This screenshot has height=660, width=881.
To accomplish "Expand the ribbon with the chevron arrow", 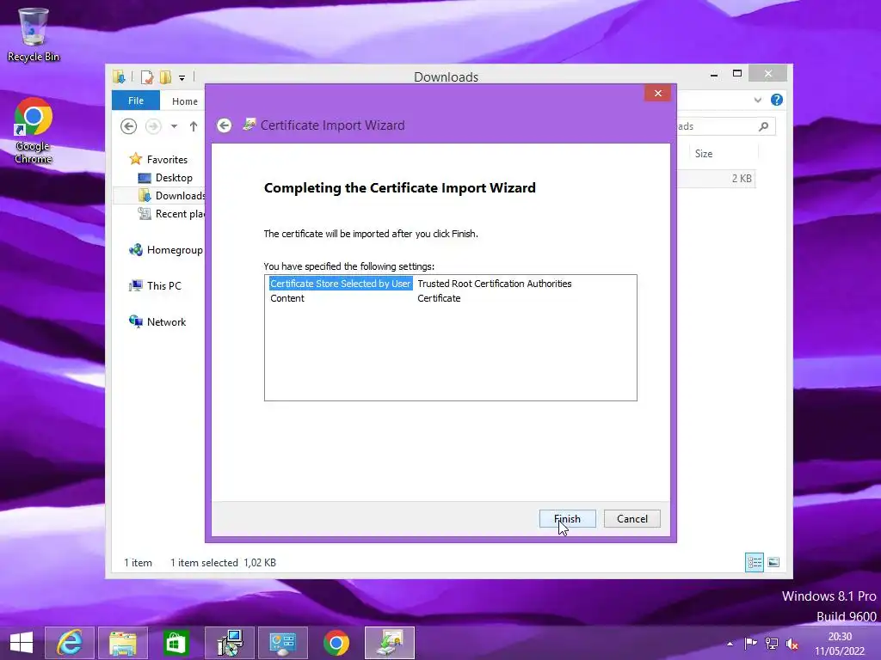I will pyautogui.click(x=757, y=100).
